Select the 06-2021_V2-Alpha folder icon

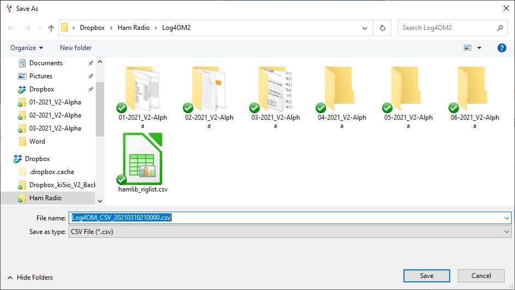473,89
